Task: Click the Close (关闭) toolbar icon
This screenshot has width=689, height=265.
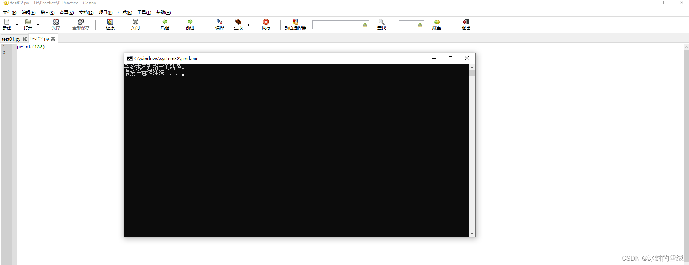Action: (135, 22)
